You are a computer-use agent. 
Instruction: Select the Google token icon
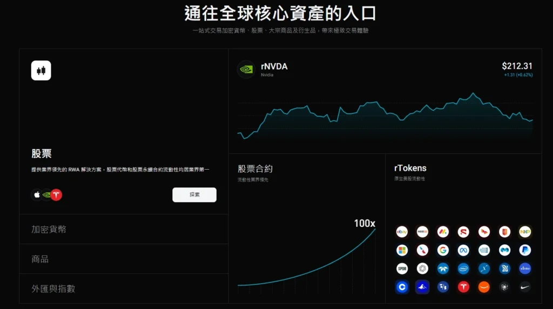[x=443, y=250]
